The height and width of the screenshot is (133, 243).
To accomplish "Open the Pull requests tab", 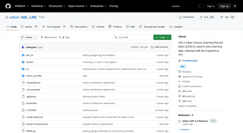I will pyautogui.click(x=54, y=27).
